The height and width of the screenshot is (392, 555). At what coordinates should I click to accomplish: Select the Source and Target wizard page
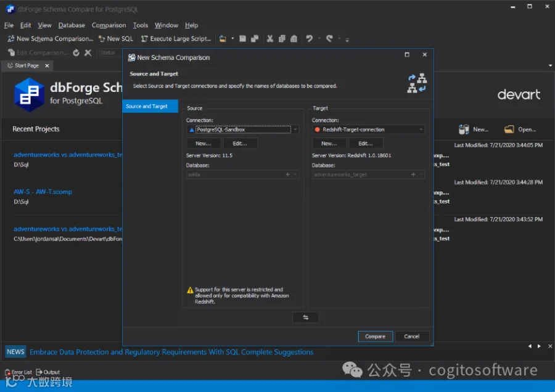[150, 106]
